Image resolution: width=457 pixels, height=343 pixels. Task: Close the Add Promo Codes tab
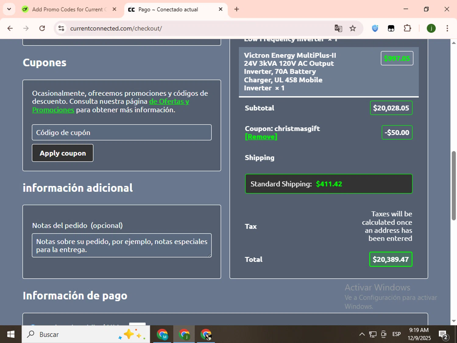coord(114,9)
